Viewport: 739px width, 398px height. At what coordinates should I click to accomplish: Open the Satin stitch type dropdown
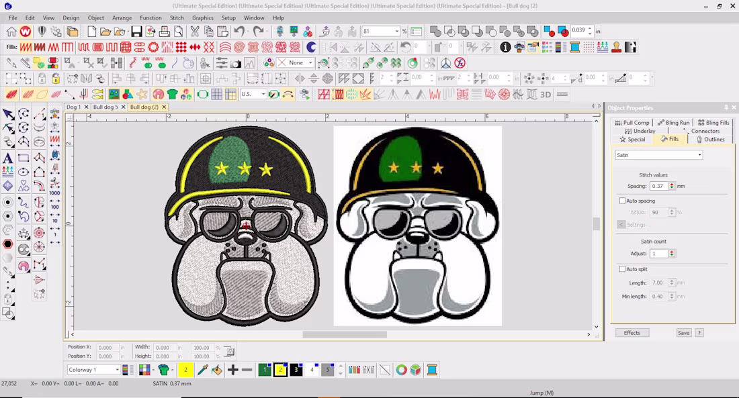699,155
